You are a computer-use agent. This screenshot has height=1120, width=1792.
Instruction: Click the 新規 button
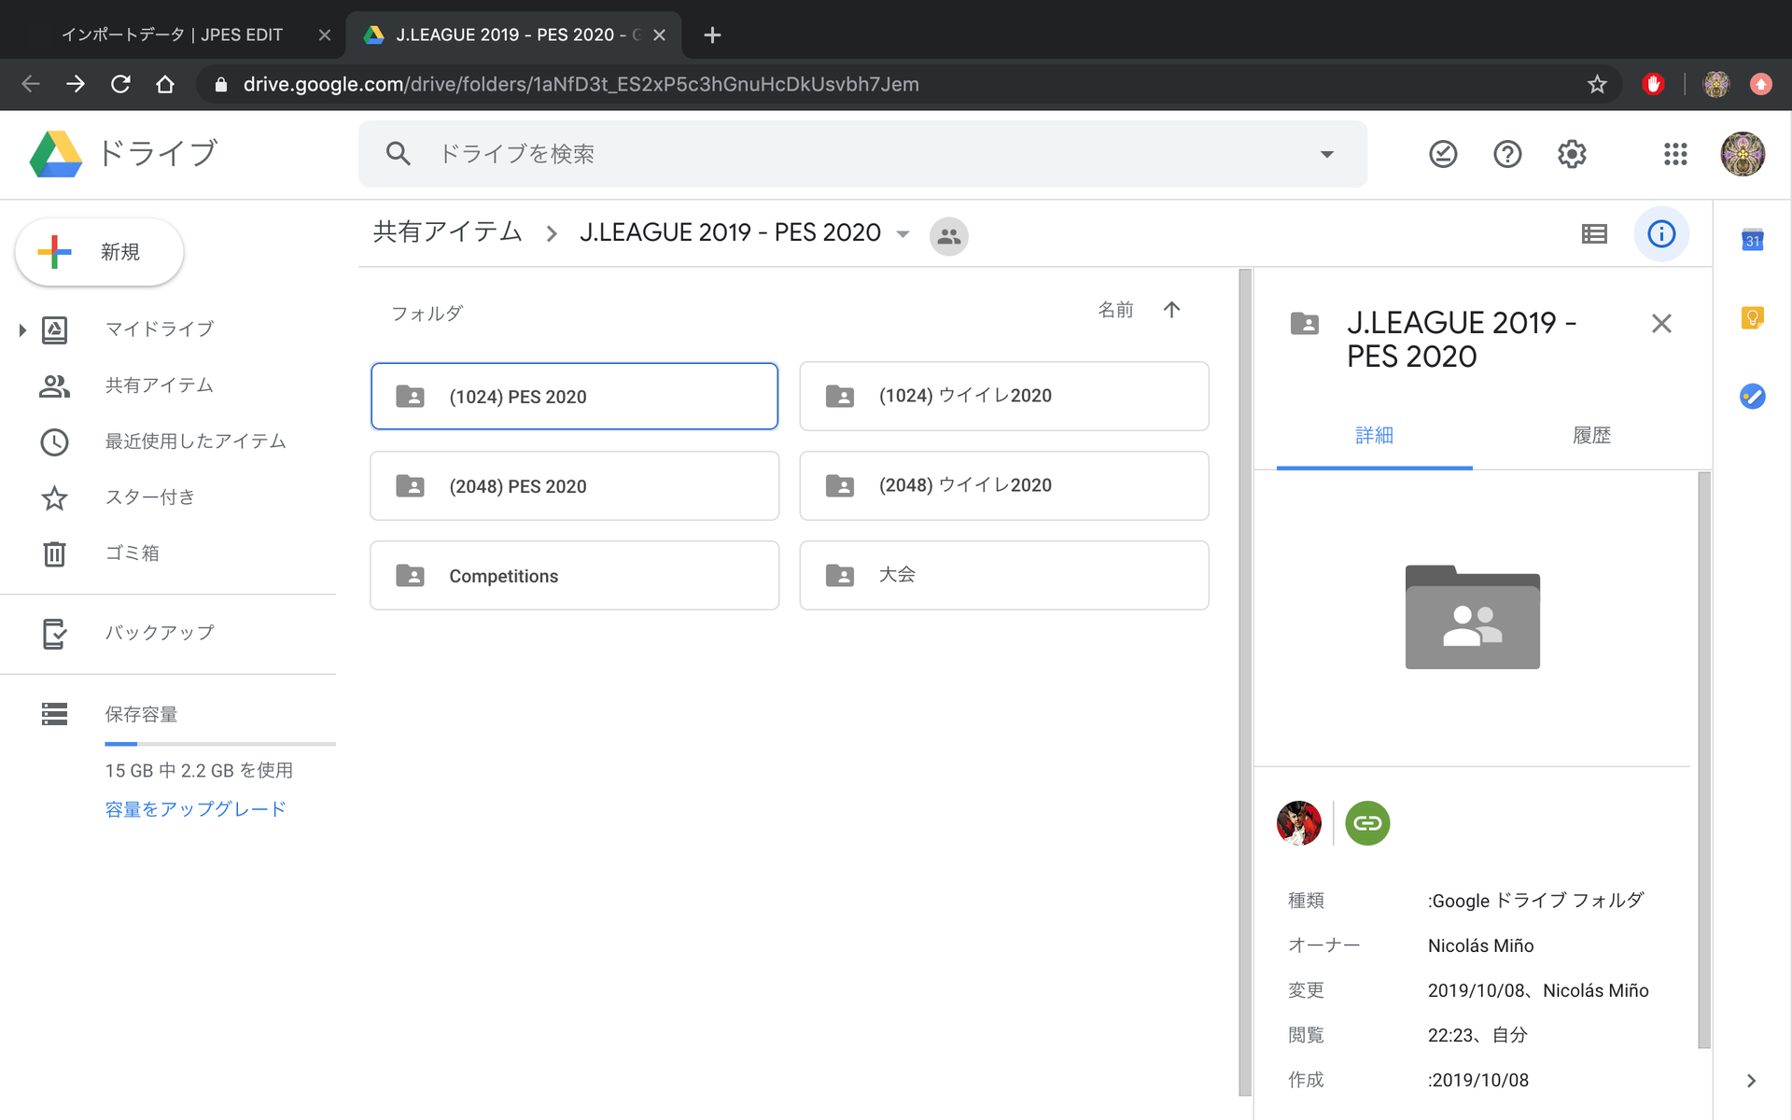[x=99, y=252]
